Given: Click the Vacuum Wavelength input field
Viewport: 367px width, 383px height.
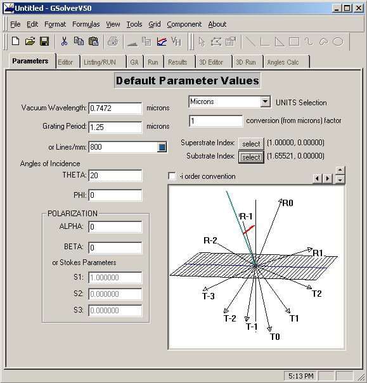Looking at the screenshot, I should [x=115, y=108].
